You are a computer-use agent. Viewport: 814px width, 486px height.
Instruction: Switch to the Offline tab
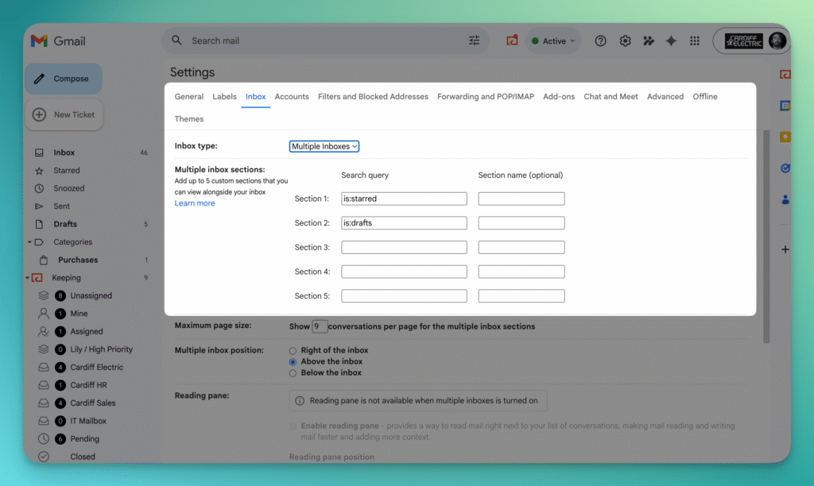tap(705, 96)
